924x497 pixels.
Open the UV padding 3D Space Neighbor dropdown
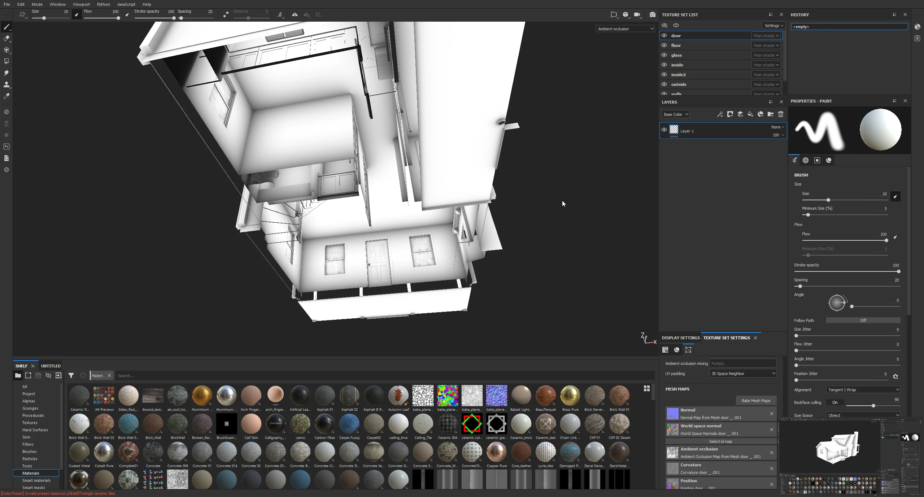(x=743, y=374)
